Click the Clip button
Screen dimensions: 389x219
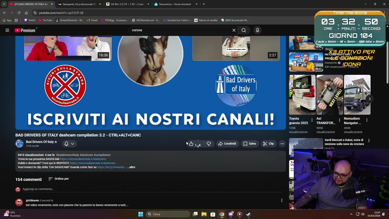pos(268,144)
